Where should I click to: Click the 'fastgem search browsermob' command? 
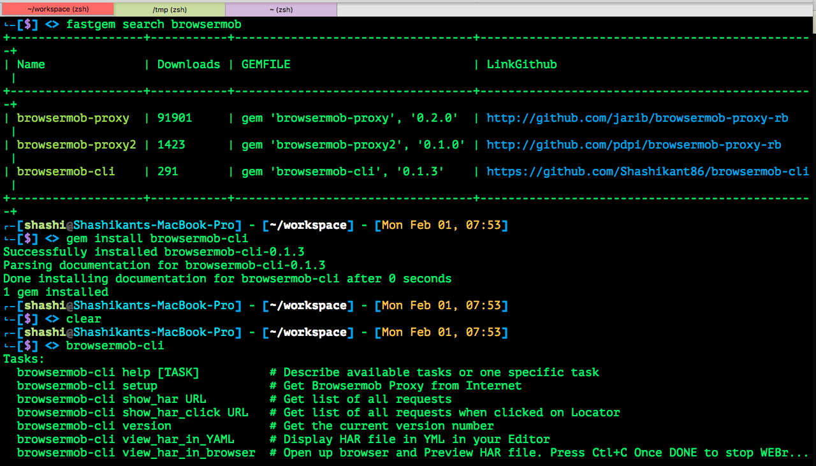pos(154,24)
